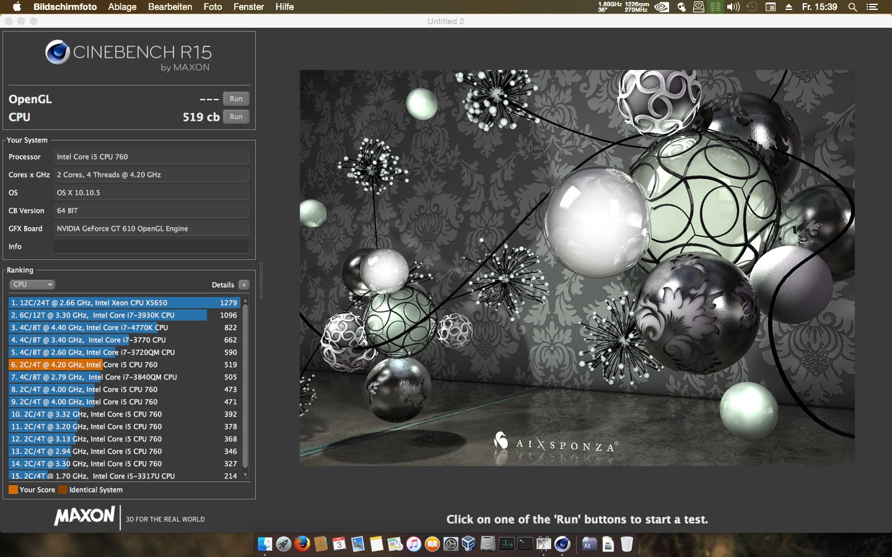Screen dimensions: 892x557
Task: Open Firefox from the dock
Action: pos(302,544)
